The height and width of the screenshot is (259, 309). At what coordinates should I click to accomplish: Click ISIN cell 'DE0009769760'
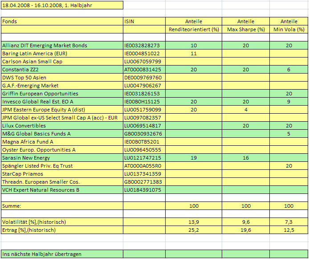pyautogui.click(x=144, y=78)
